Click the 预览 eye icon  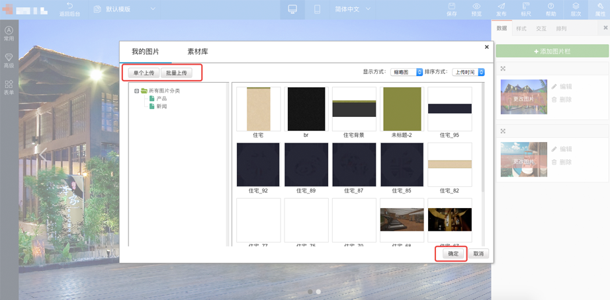point(476,7)
